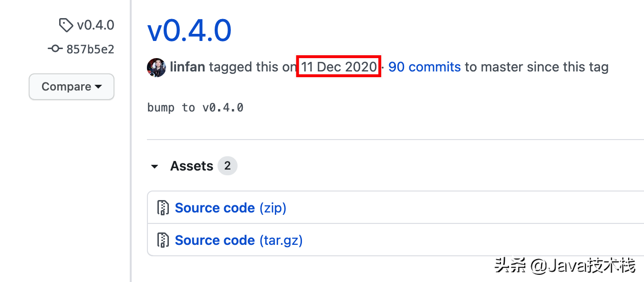
Task: Collapse the Assets section triangle
Action: coord(155,166)
